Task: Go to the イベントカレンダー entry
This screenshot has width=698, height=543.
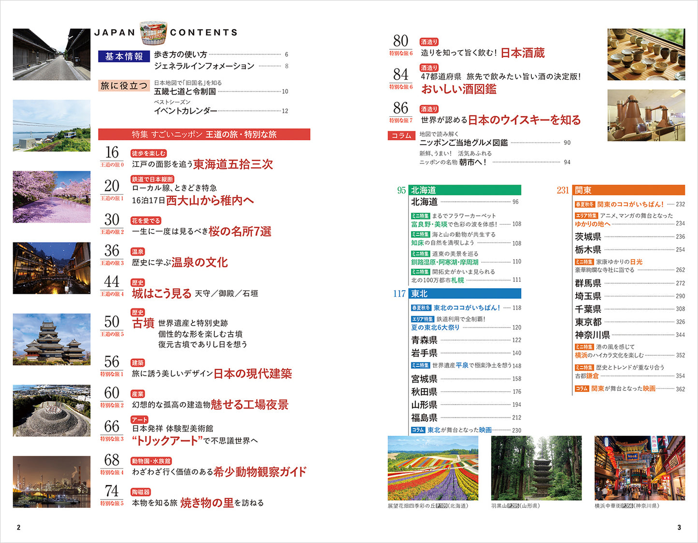Action: pos(185,111)
